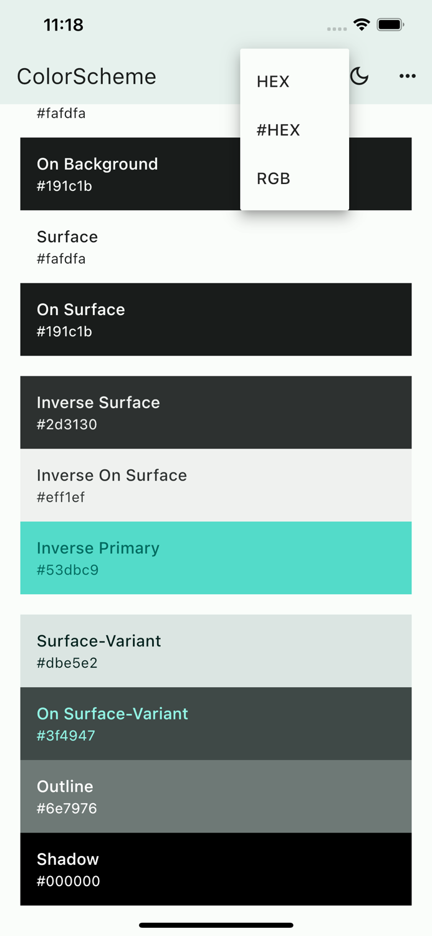Screen dimensions: 432x936
Task: Open the three-dot overflow menu
Action: click(x=407, y=76)
